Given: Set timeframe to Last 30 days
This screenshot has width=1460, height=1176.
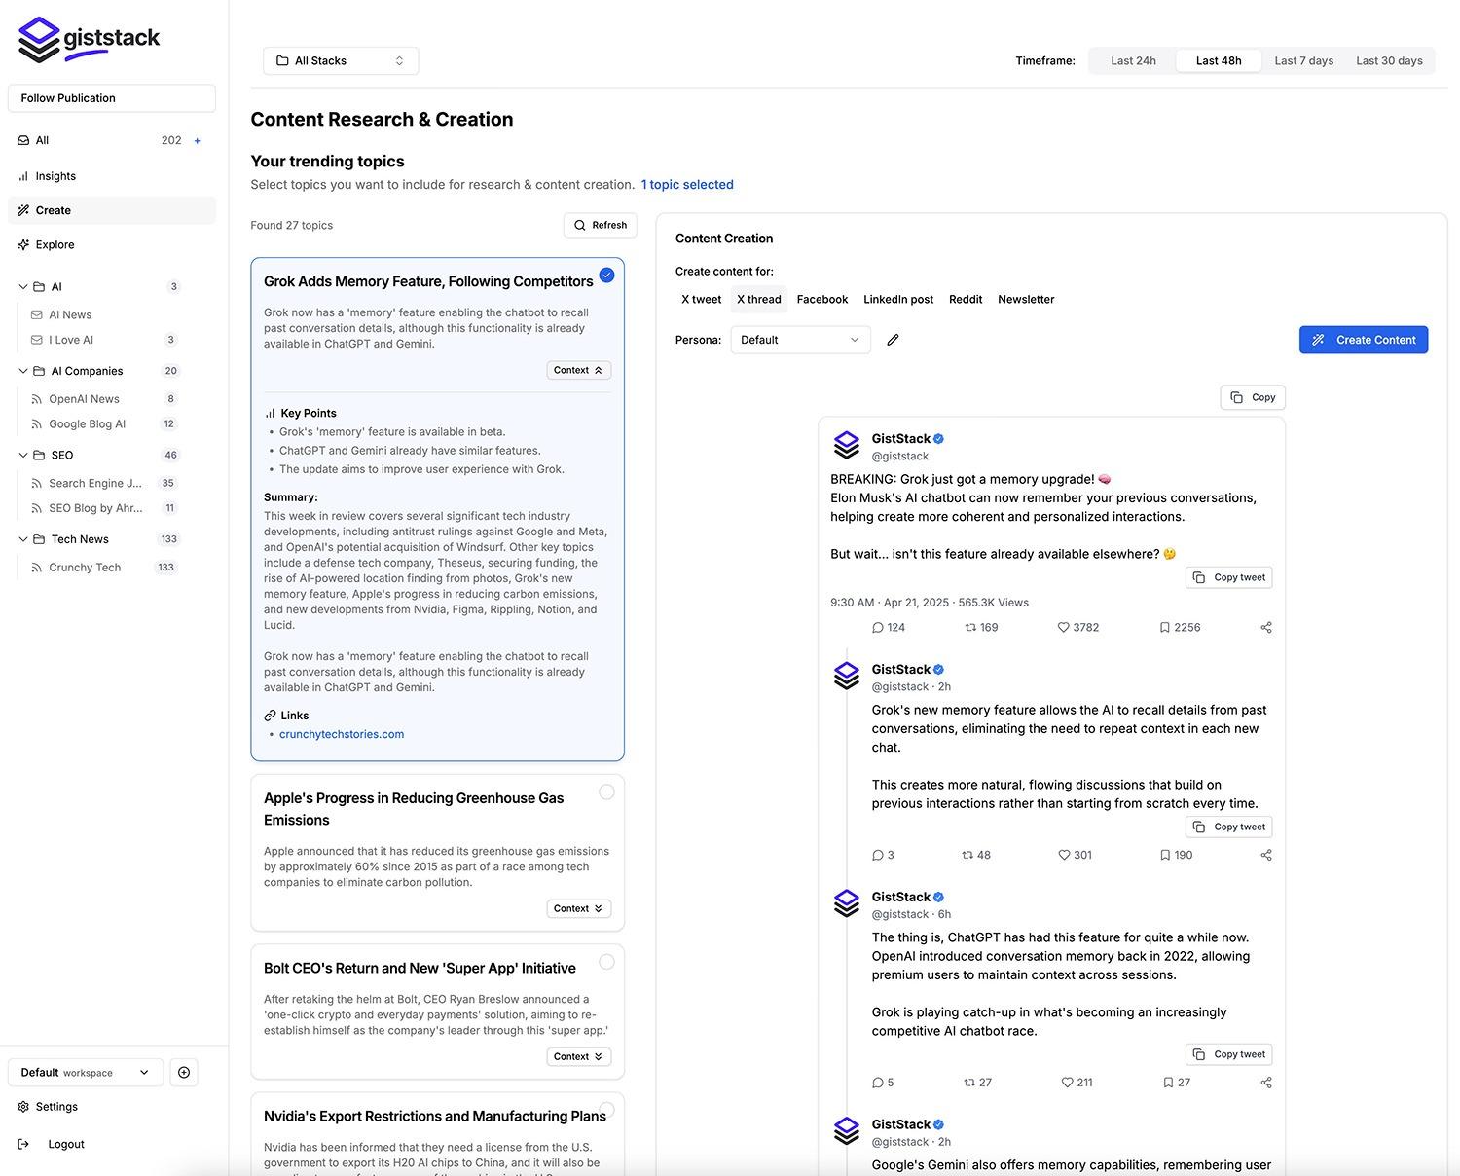Looking at the screenshot, I should [x=1389, y=60].
